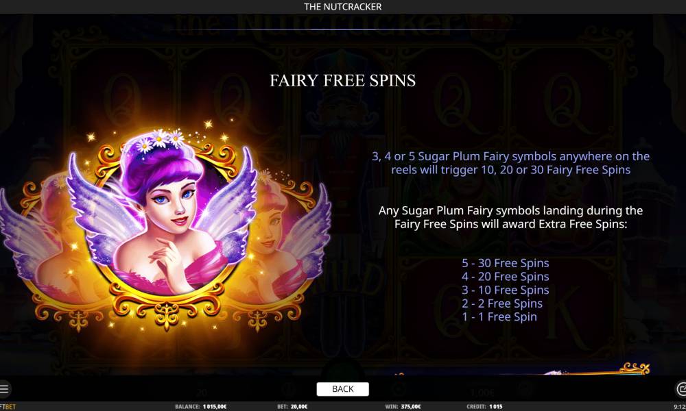The width and height of the screenshot is (686, 411).
Task: Click the clock in the status bar
Action: tap(680, 407)
